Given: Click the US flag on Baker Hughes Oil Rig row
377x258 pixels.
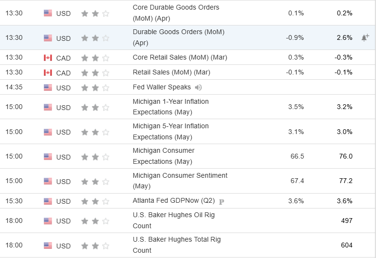Looking at the screenshot, I should 48,221.
